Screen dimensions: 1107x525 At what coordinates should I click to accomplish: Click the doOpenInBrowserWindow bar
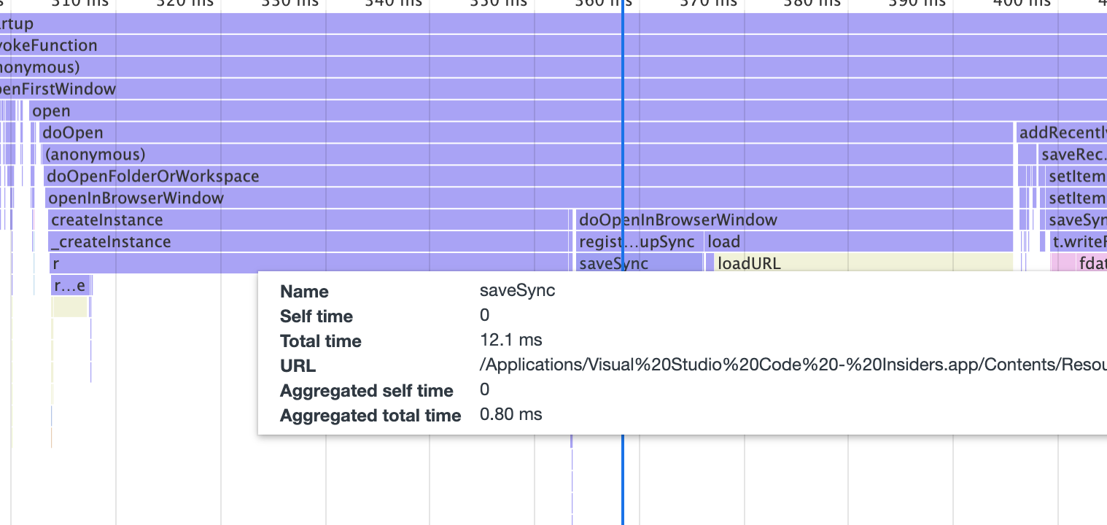click(x=794, y=220)
